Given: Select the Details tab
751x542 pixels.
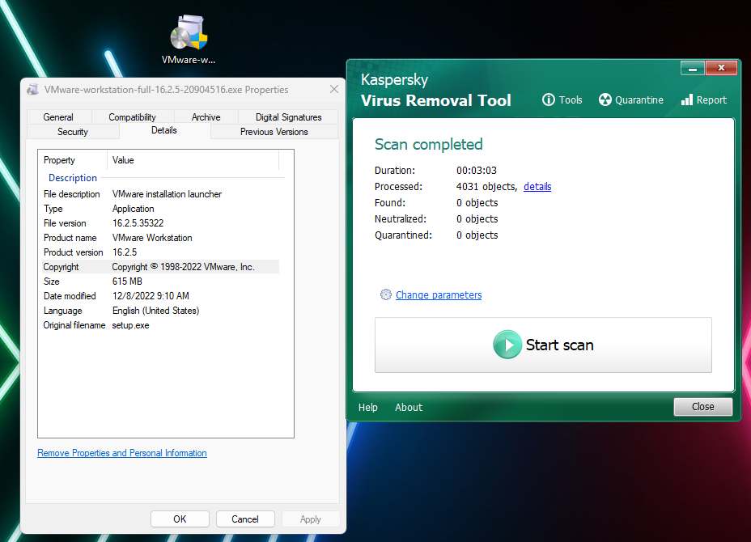Looking at the screenshot, I should (164, 130).
